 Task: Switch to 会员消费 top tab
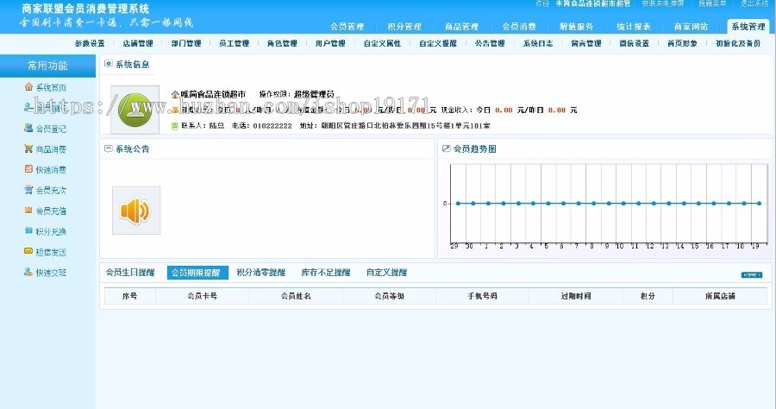tap(519, 27)
